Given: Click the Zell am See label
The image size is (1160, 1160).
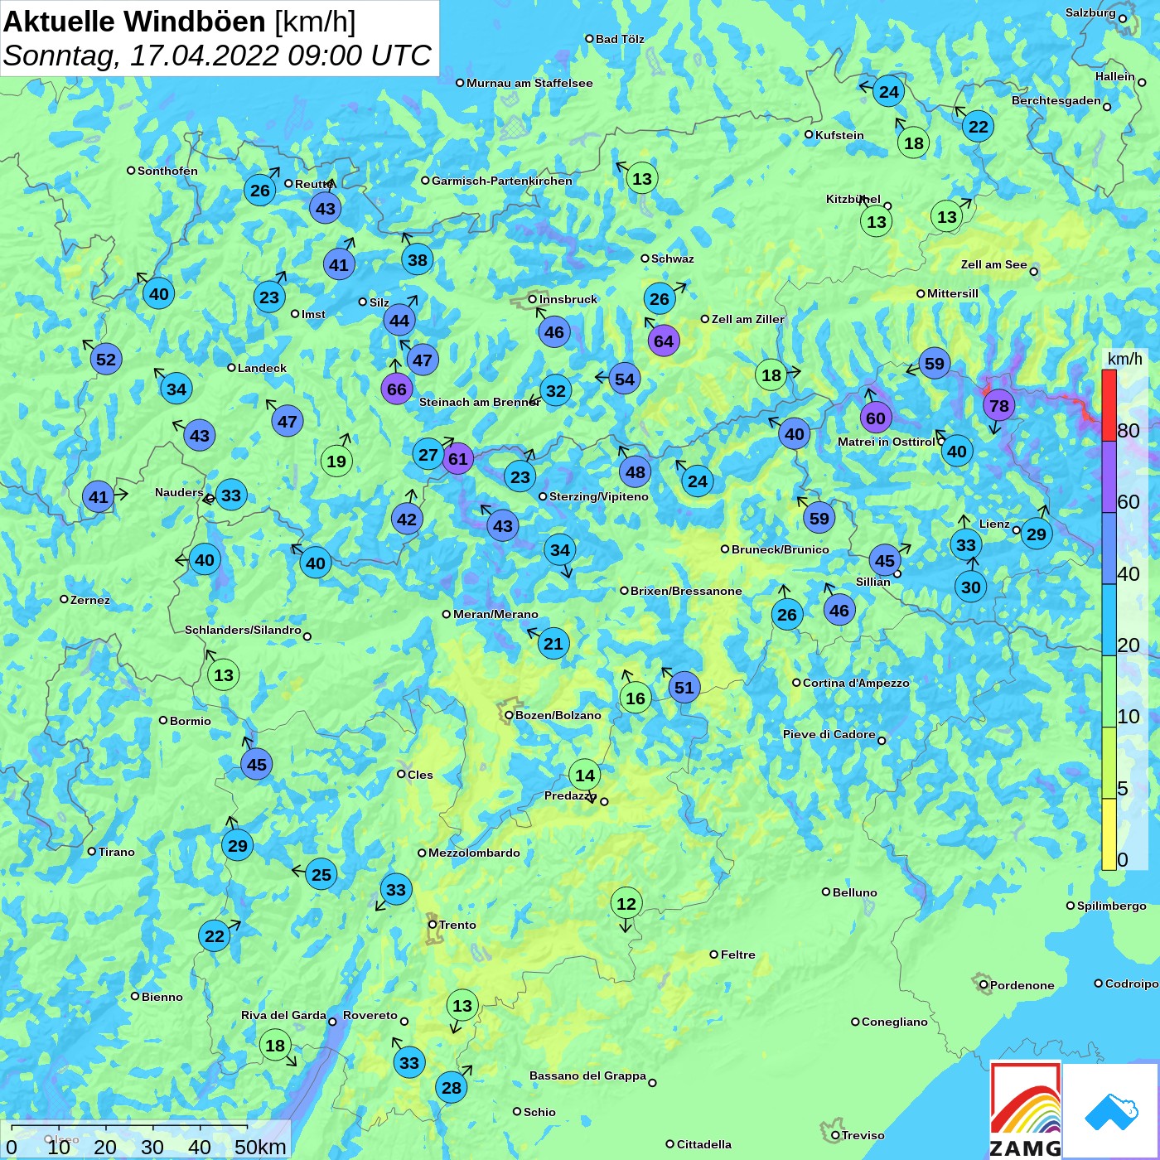Looking at the screenshot, I should coord(993,264).
